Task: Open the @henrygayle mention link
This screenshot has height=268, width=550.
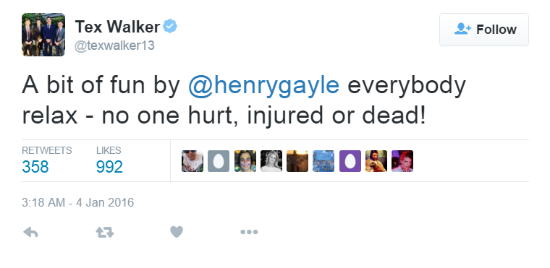Action: [x=263, y=85]
